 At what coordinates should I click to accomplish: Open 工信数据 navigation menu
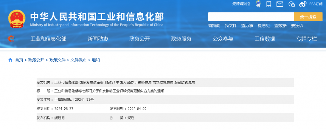pyautogui.click(x=265, y=38)
